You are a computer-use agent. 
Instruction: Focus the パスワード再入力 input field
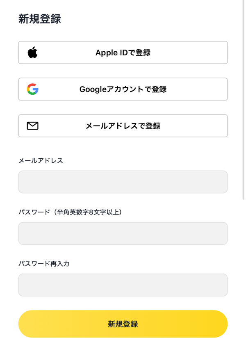coord(123,285)
